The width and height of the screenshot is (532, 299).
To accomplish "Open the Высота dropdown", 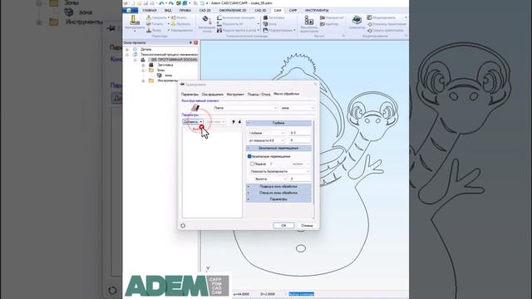I will click(270, 179).
